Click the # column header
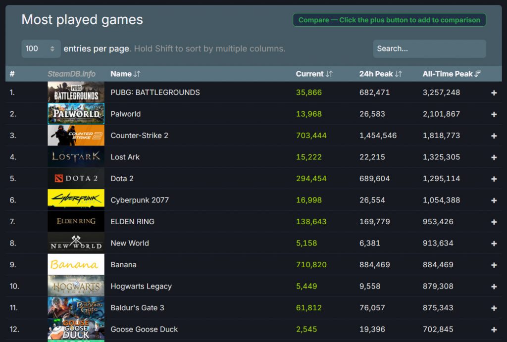The width and height of the screenshot is (507, 342). [x=12, y=74]
